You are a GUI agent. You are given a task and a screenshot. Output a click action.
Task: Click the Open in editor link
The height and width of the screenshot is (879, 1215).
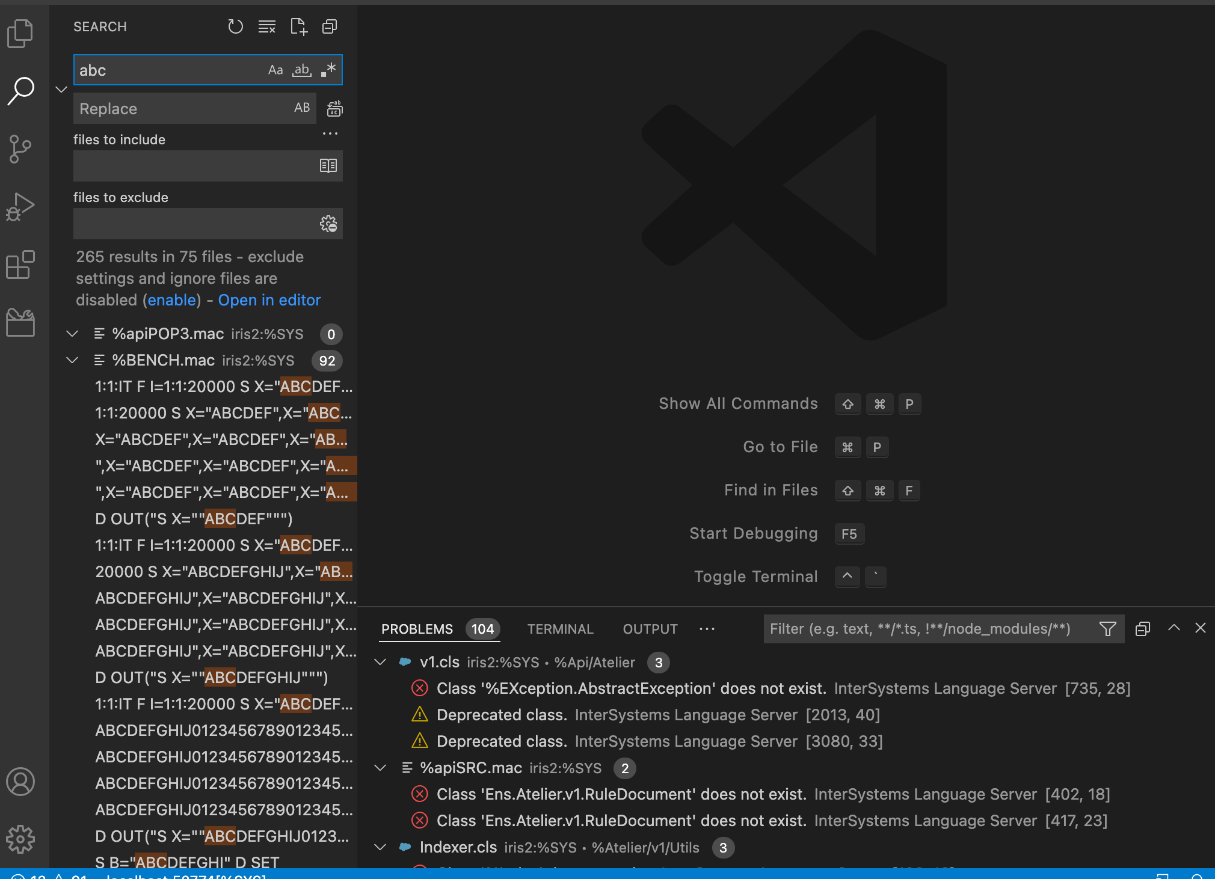(269, 299)
